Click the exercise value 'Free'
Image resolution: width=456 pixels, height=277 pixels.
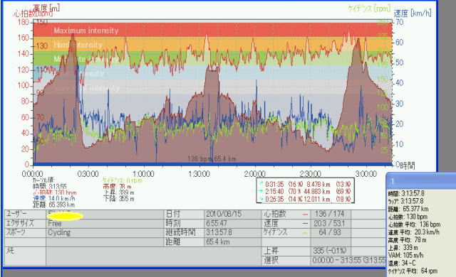pyautogui.click(x=55, y=224)
